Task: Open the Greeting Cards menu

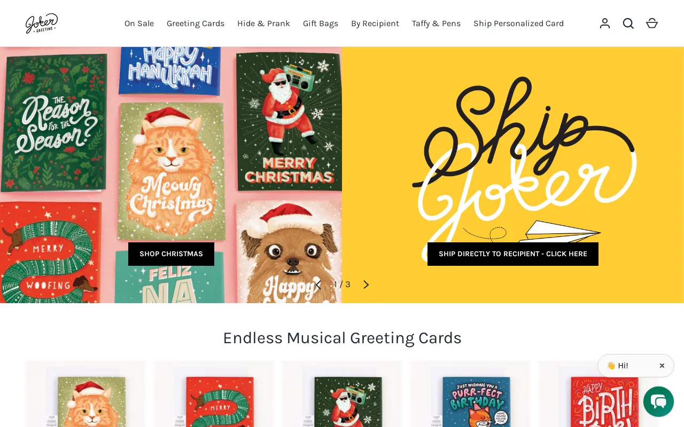Action: coord(196,23)
